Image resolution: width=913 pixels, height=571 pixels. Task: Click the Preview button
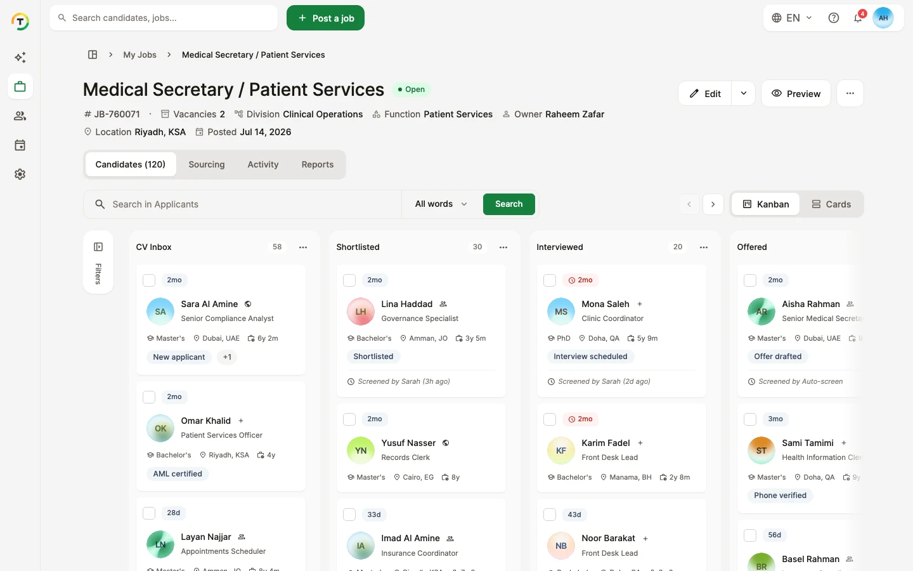(x=796, y=93)
